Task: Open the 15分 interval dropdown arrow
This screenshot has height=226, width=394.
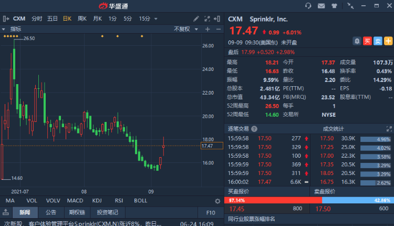Action: click(156, 19)
